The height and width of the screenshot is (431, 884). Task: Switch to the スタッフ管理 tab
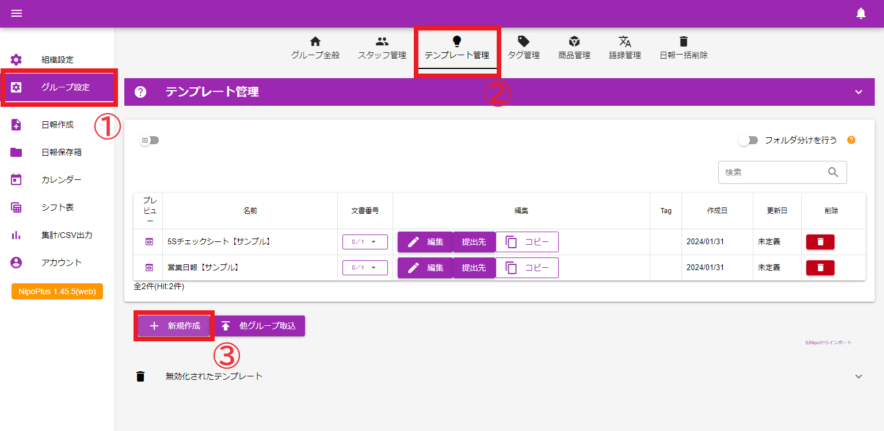(381, 47)
